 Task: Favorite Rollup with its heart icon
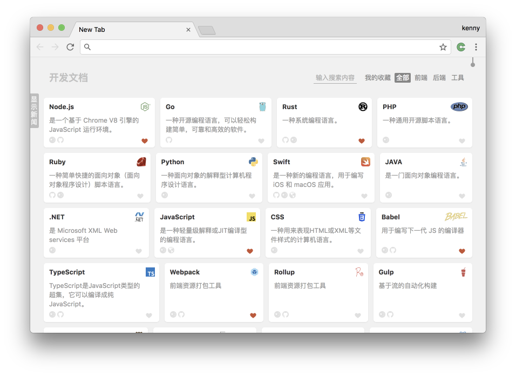click(x=358, y=315)
